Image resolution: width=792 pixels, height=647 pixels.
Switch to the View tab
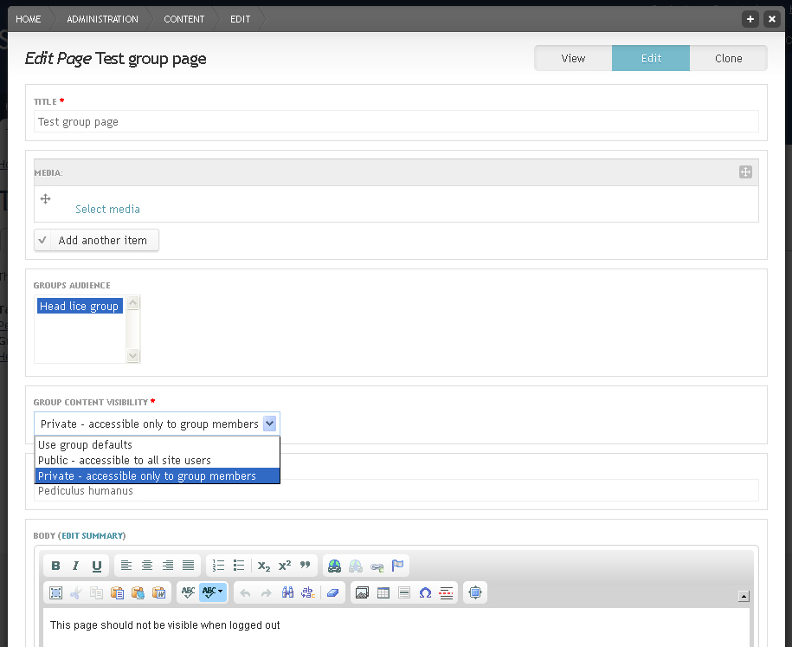tap(573, 58)
